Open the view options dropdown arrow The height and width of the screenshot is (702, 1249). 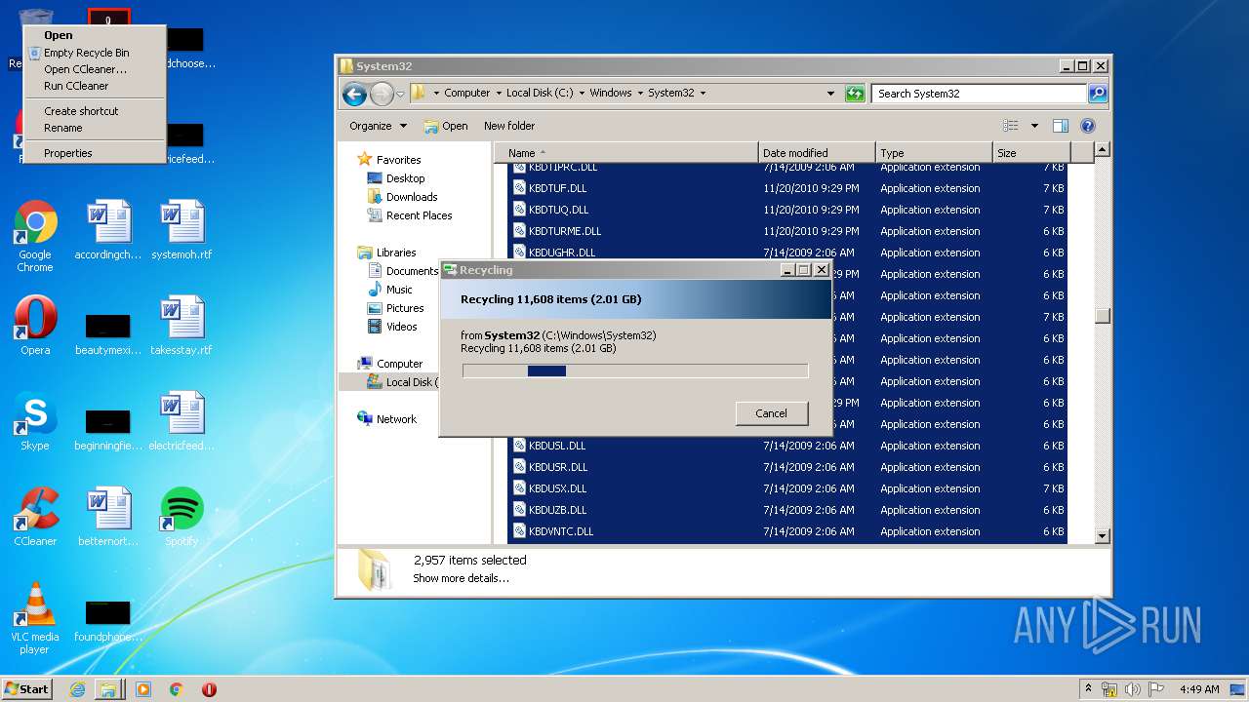coord(1034,126)
